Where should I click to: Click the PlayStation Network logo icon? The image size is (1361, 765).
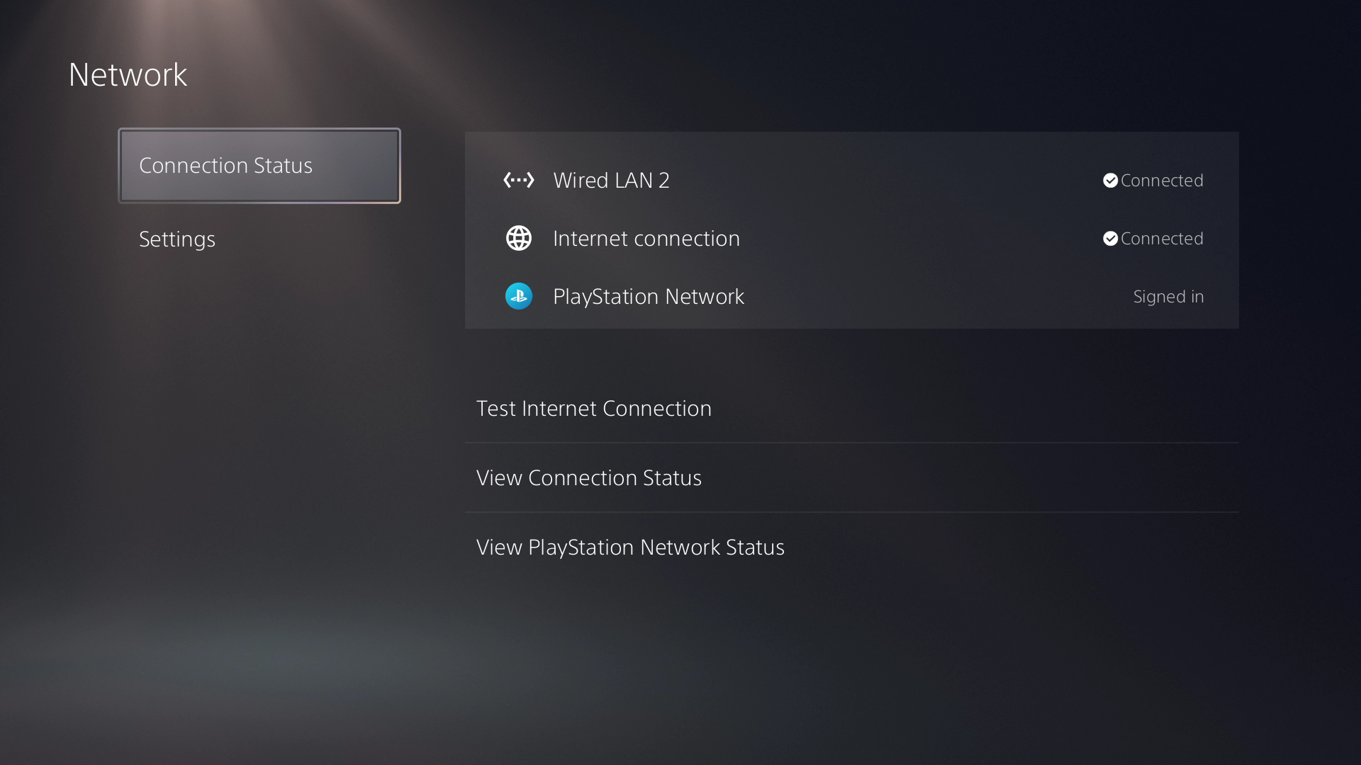pyautogui.click(x=518, y=296)
